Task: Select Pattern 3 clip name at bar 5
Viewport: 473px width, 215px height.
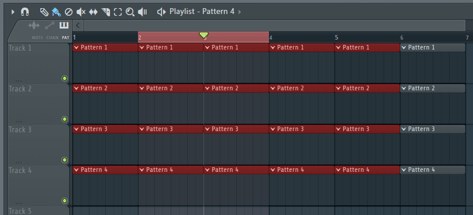Action: 355,129
